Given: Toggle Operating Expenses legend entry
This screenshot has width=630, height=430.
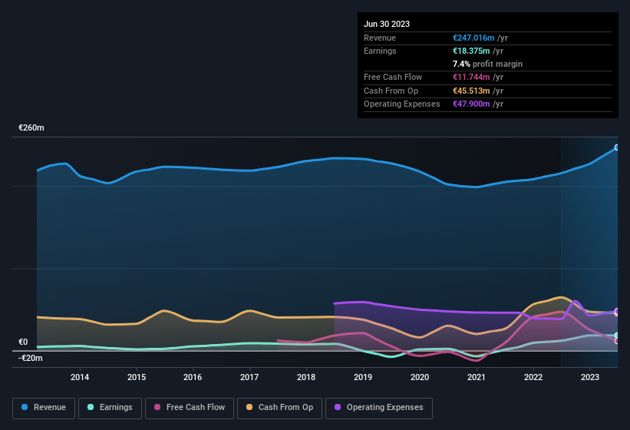Looking at the screenshot, I should [x=378, y=408].
